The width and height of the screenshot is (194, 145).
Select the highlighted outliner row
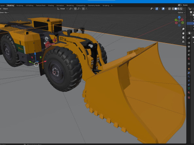pos(190,23)
